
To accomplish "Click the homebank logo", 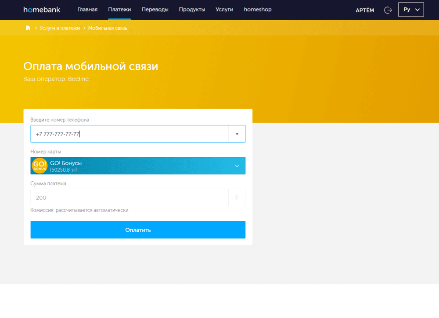I will [x=42, y=10].
